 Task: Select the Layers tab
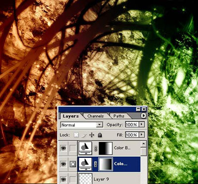coord(71,116)
